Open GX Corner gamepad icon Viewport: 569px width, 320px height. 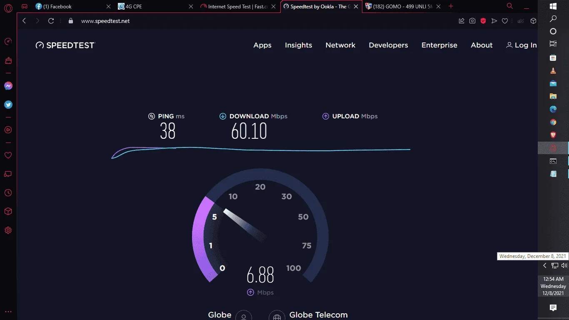[25, 7]
